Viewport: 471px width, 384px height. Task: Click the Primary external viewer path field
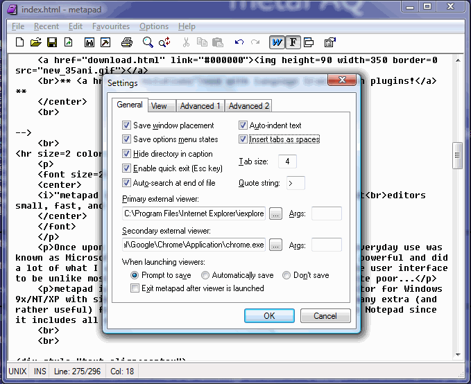pyautogui.click(x=194, y=213)
